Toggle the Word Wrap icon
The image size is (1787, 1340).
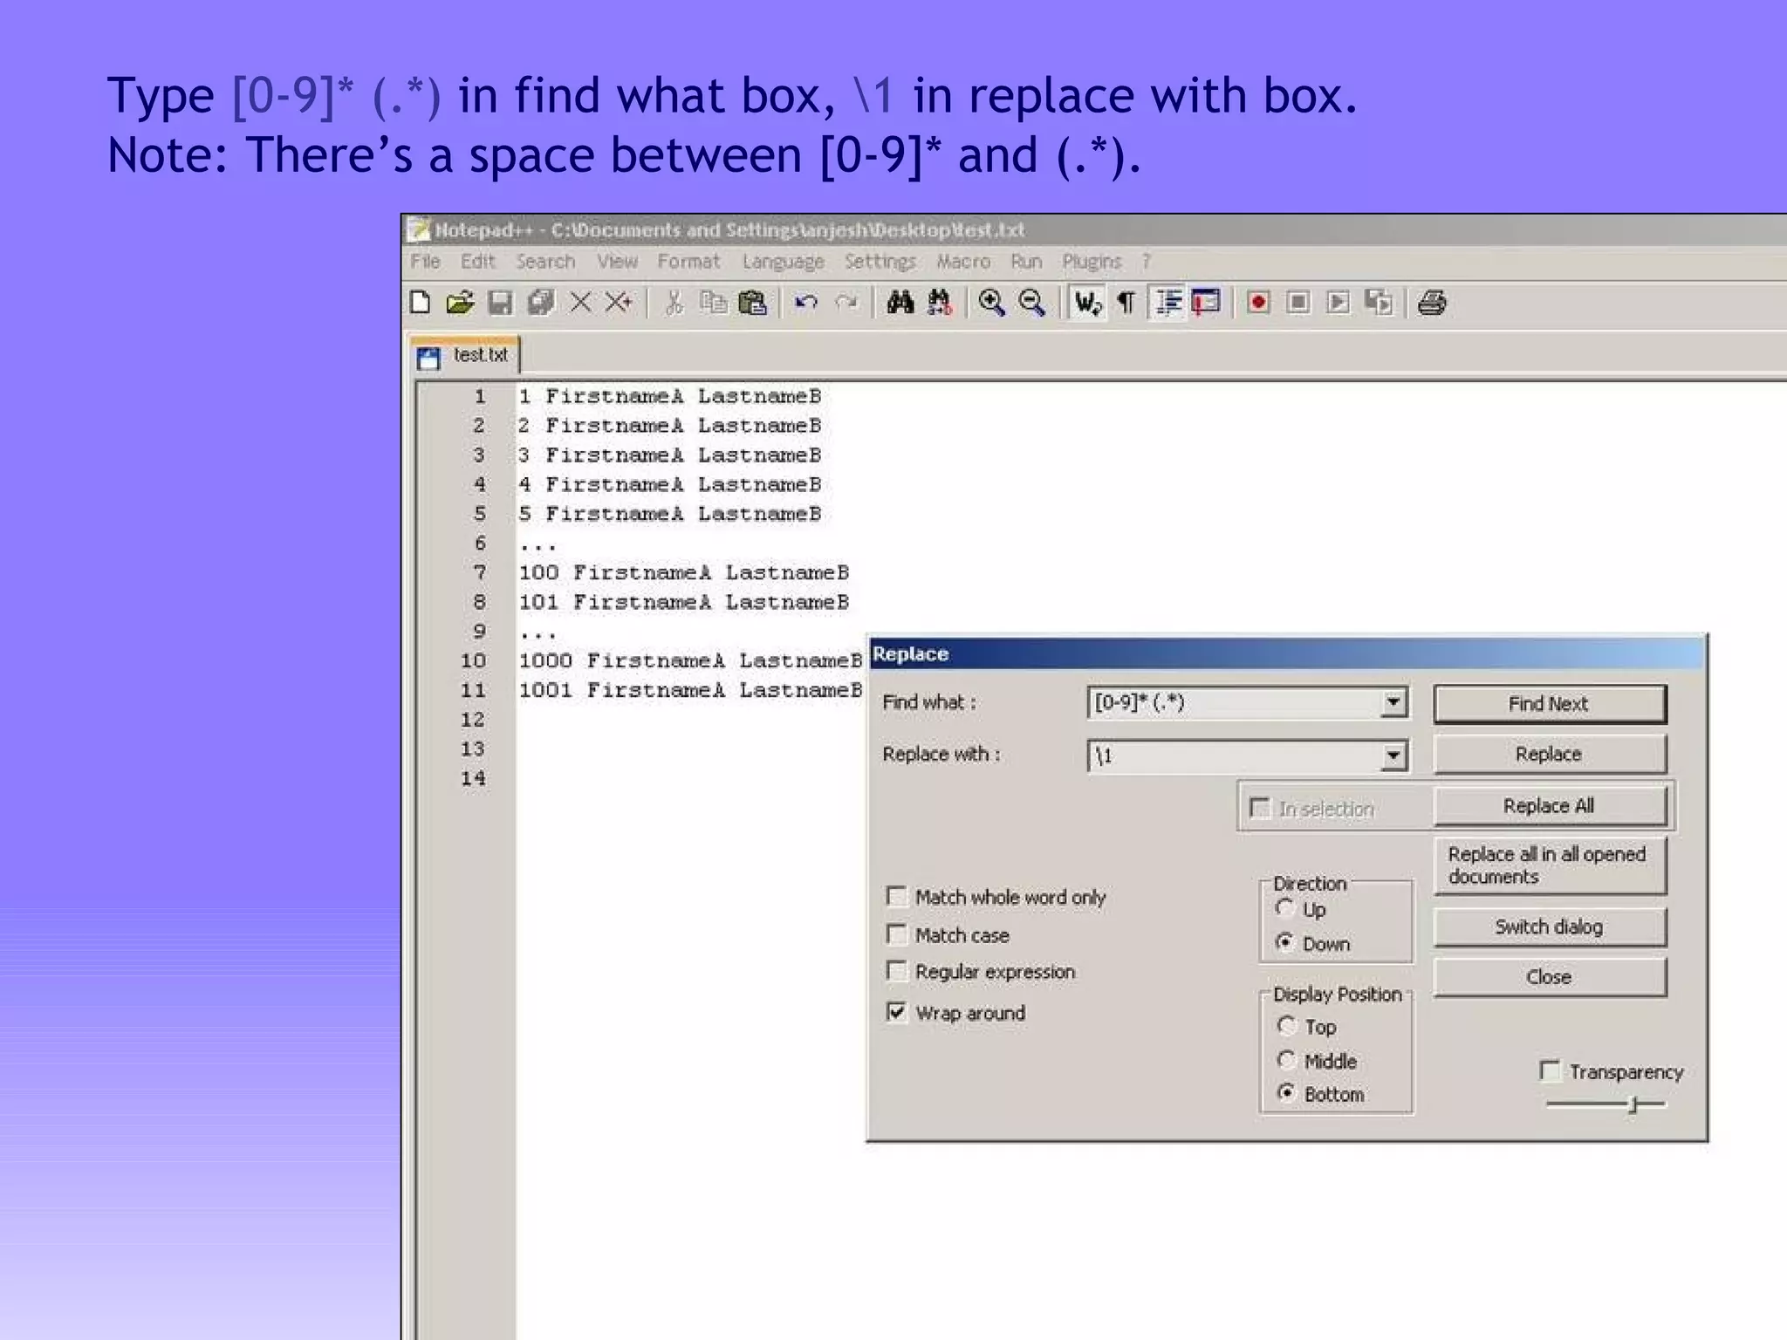point(1087,303)
